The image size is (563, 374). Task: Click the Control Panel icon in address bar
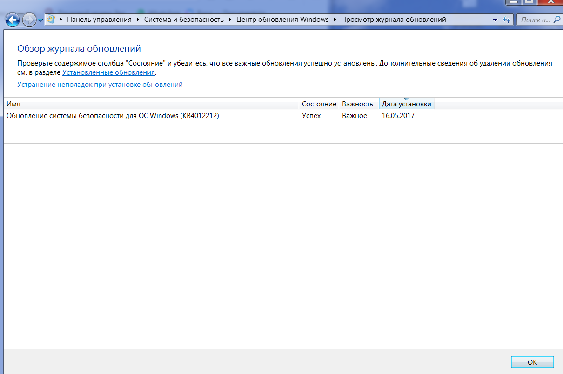pos(51,20)
